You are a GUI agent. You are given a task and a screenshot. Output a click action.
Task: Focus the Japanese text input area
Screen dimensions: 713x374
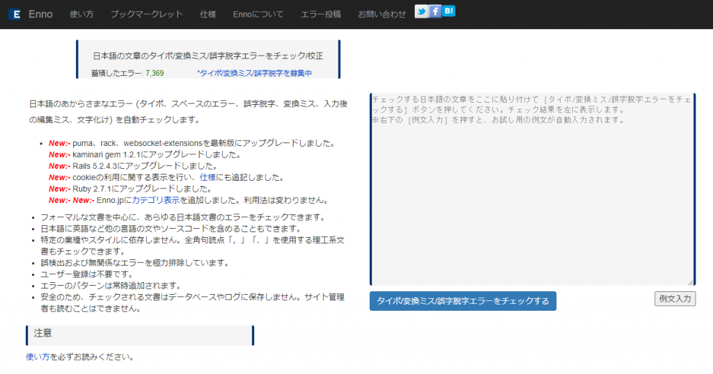point(533,189)
